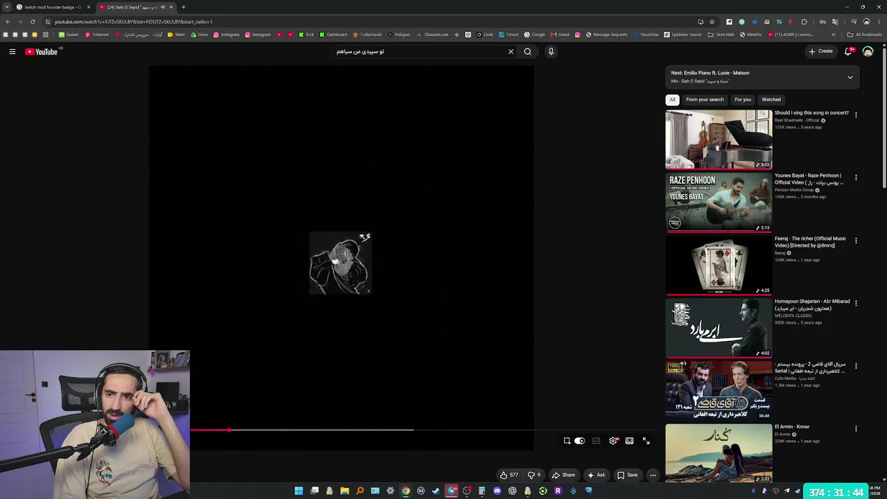Go back to the previous page
Image resolution: width=887 pixels, height=499 pixels.
click(x=8, y=21)
